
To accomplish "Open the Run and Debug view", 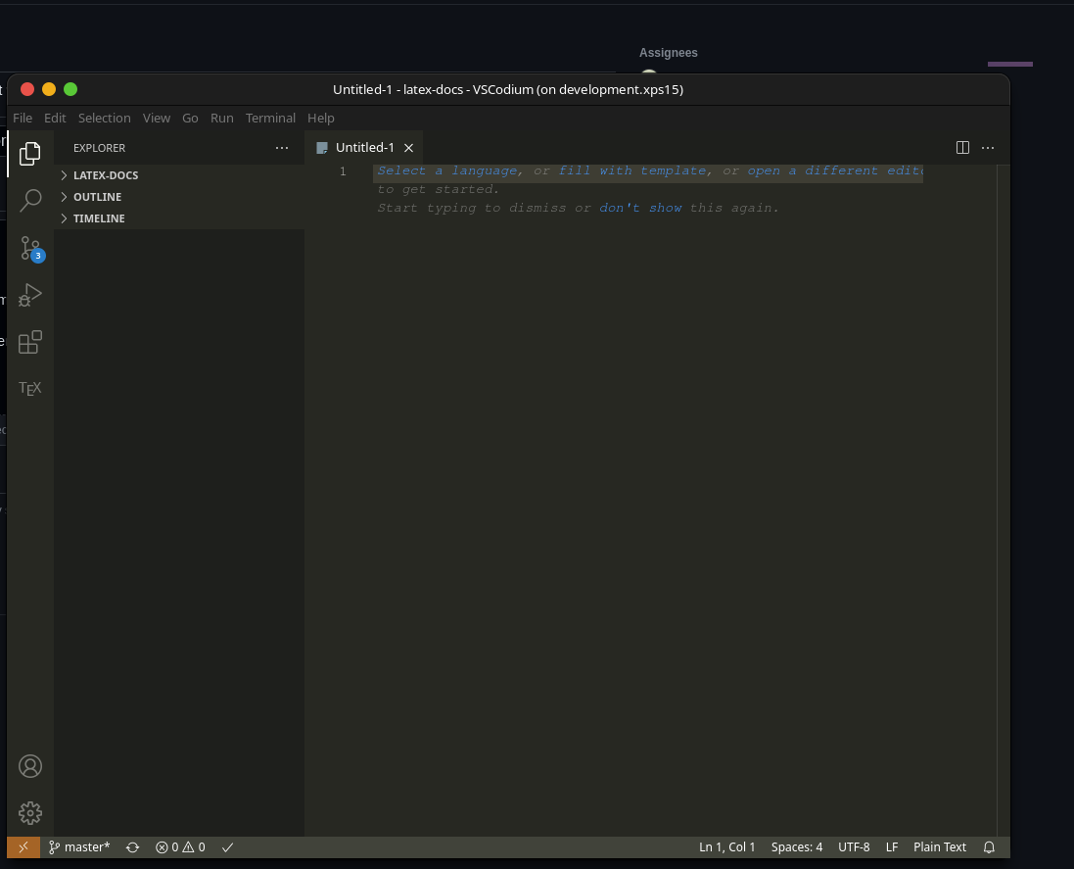I will (x=30, y=295).
